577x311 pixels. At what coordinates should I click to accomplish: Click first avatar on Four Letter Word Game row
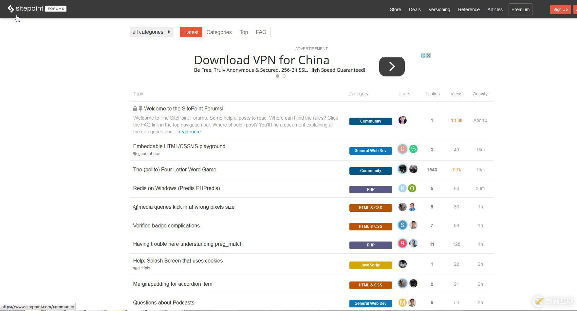coord(402,169)
